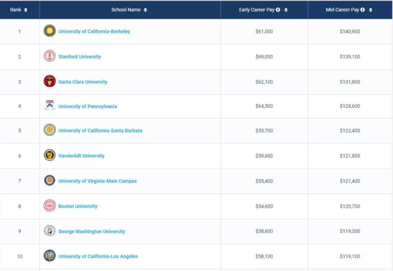Click the Stanford University seal logo
This screenshot has width=393, height=271.
(50, 56)
